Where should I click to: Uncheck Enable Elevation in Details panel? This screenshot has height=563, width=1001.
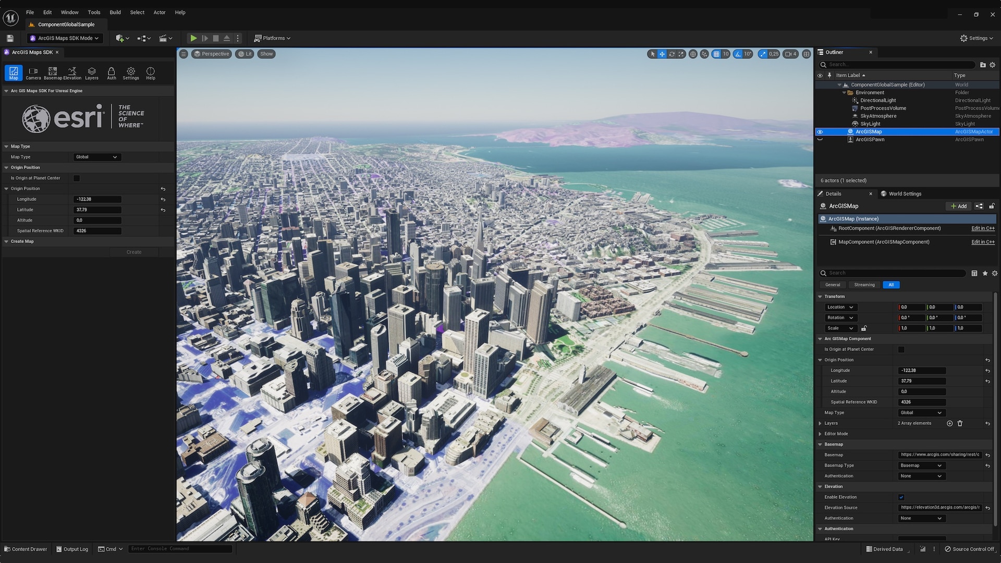[x=901, y=497]
